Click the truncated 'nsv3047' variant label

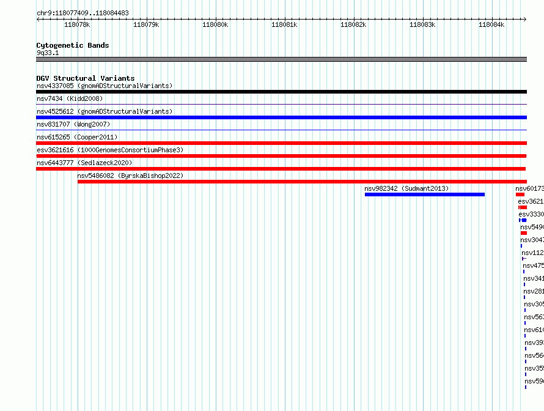[x=532, y=240]
